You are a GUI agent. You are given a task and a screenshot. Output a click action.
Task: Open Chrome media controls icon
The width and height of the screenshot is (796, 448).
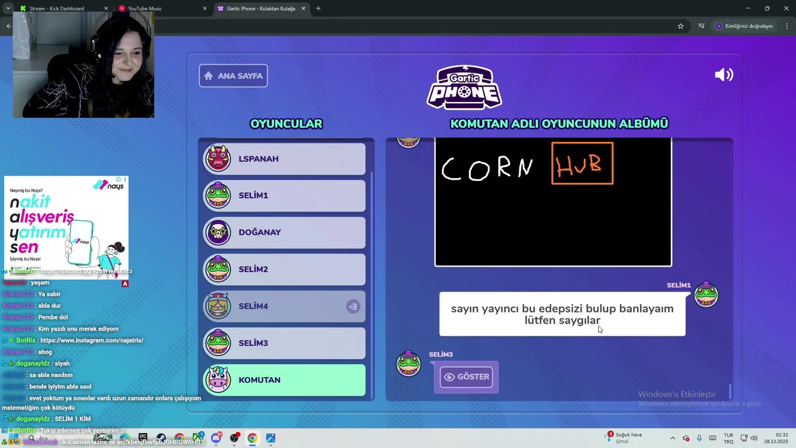coord(701,26)
